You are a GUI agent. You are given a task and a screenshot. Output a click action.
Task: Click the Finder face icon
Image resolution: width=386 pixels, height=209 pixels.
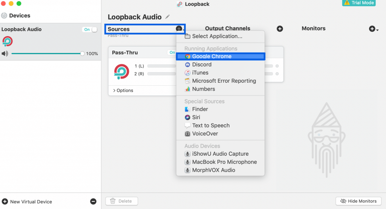[187, 109]
